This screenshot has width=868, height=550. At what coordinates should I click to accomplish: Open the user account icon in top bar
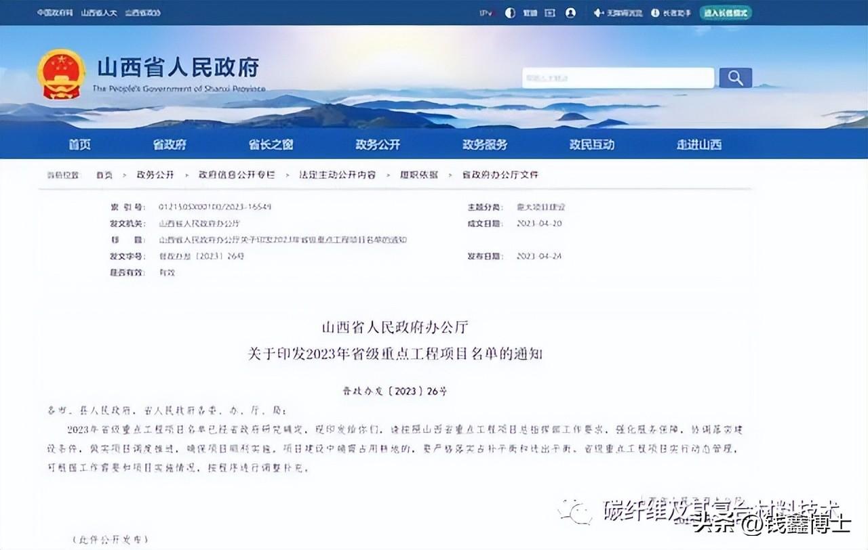(570, 13)
